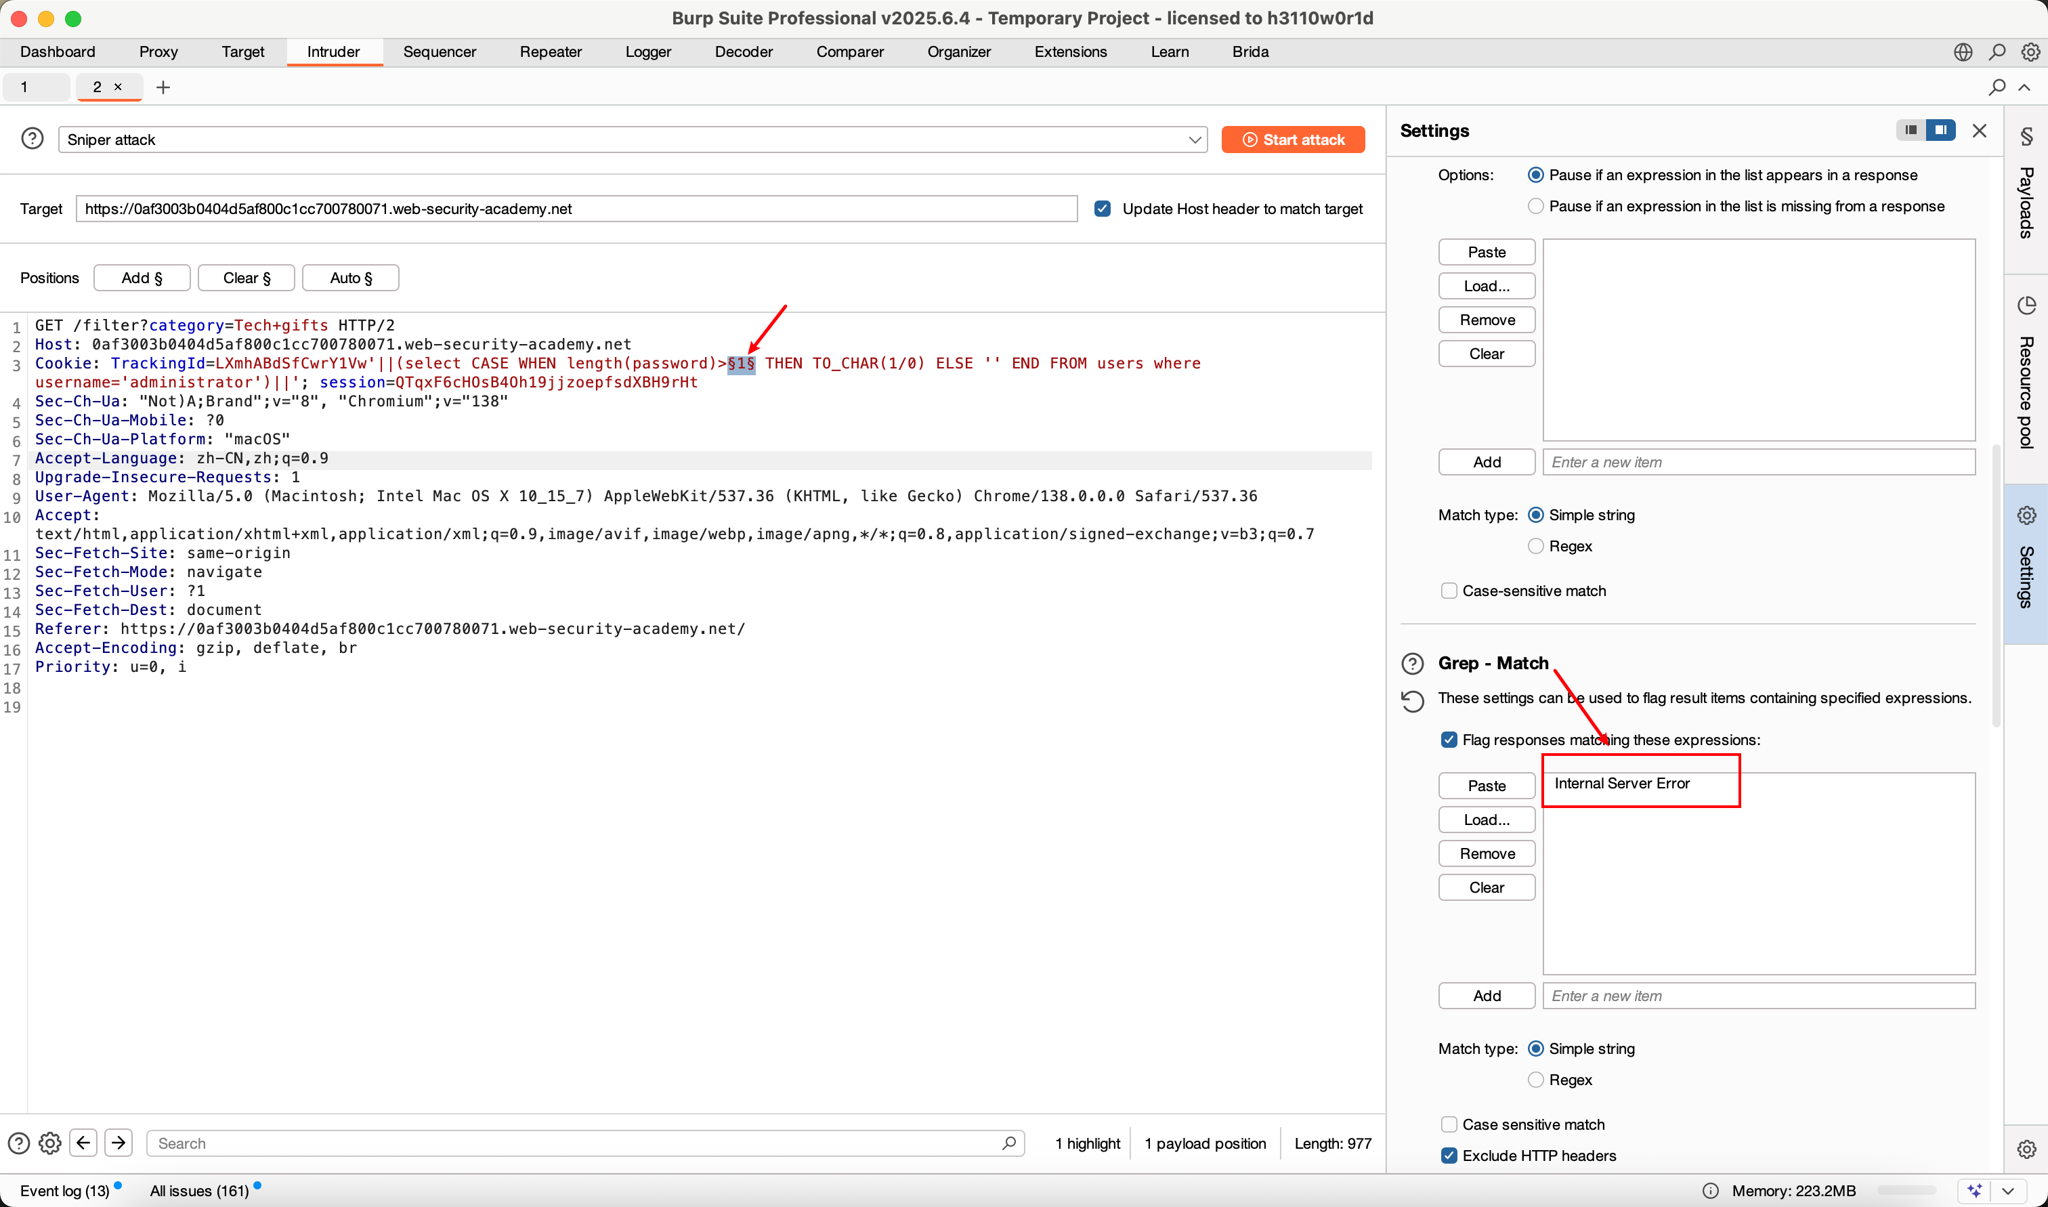
Task: Click the upper Paste button under Options
Action: (1487, 253)
